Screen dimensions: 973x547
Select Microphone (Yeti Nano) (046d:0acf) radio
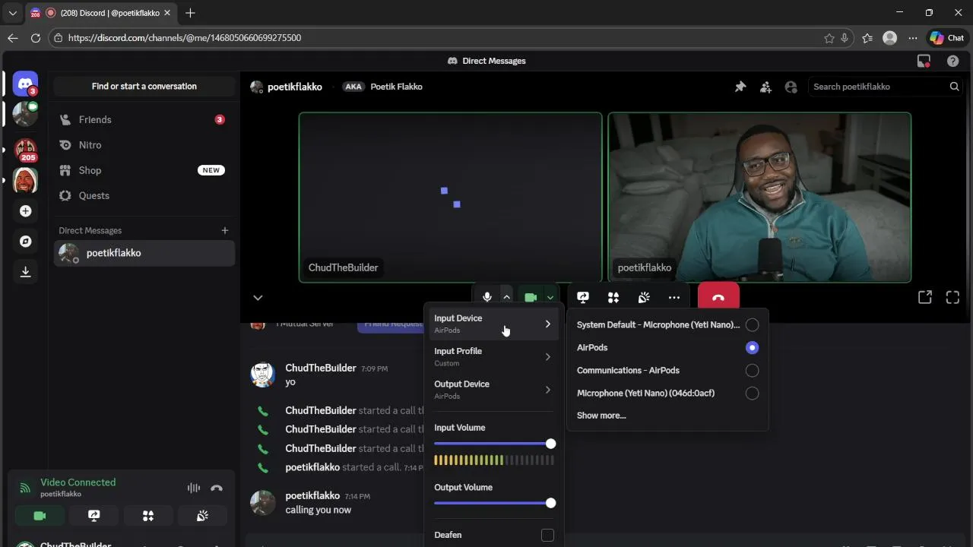(x=752, y=393)
